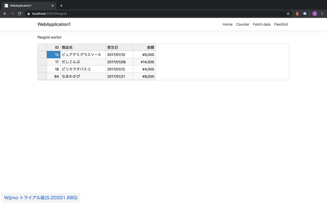Image resolution: width=327 pixels, height=204 pixels.
Task: Select the cell なまわさび
Action: pos(83,76)
